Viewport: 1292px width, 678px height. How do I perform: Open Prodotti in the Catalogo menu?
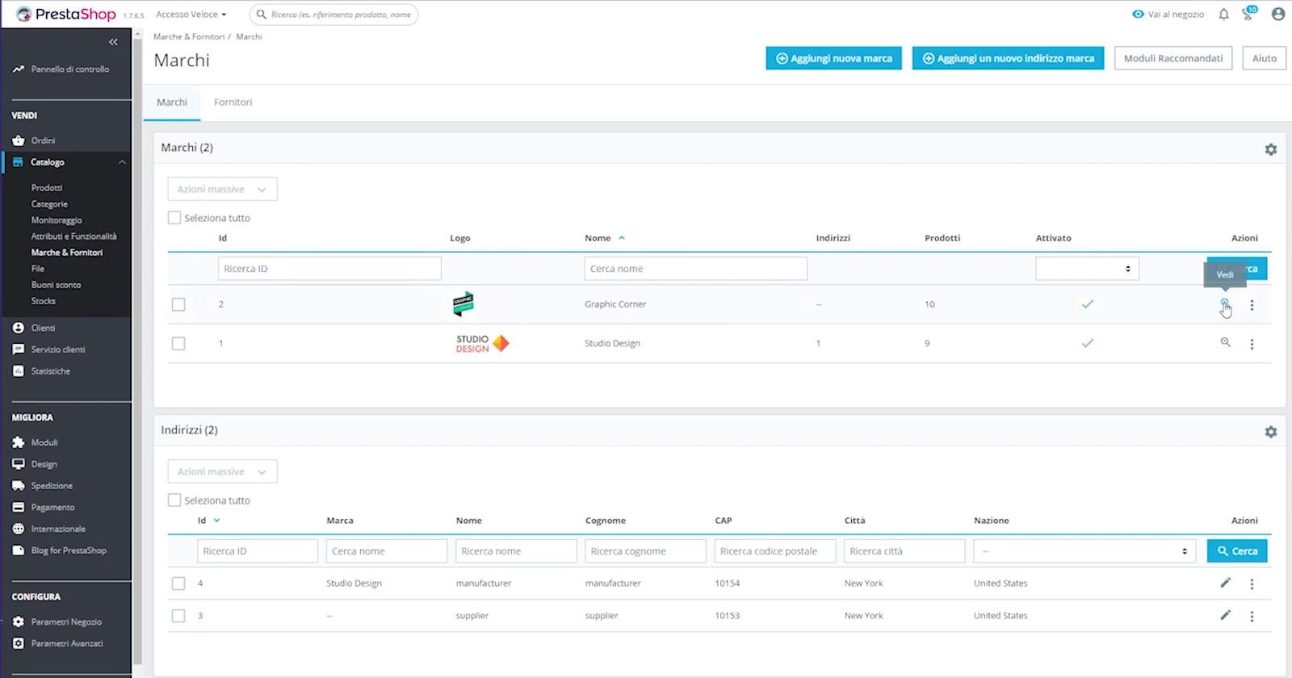coord(47,188)
